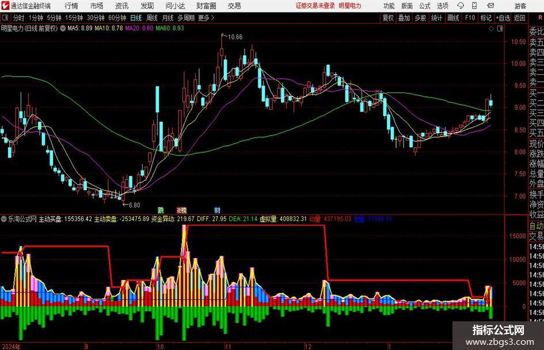The height and width of the screenshot is (350, 544).
Task: Expand indicator dropdown next to 明星电力
Action: [63, 28]
